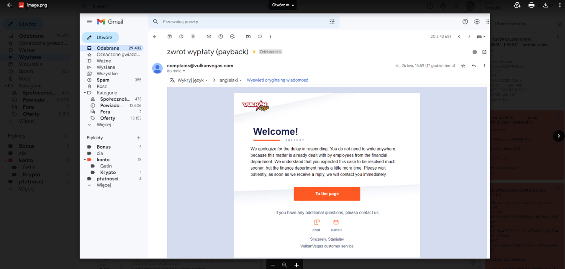This screenshot has height=269, width=565.
Task: Zoom out with the minus button
Action: click(x=273, y=265)
